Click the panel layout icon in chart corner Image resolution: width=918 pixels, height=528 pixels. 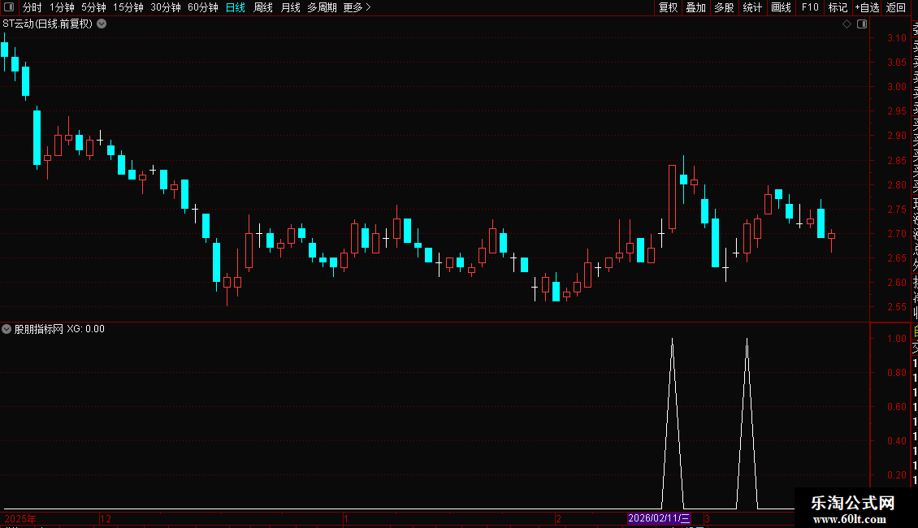862,24
